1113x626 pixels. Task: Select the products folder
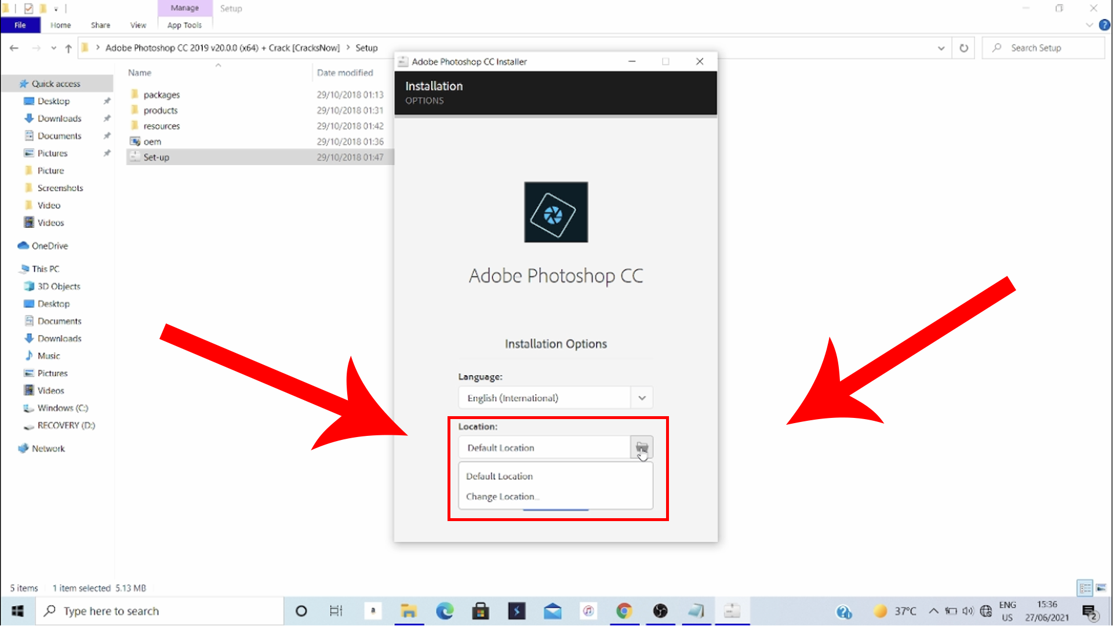point(160,110)
